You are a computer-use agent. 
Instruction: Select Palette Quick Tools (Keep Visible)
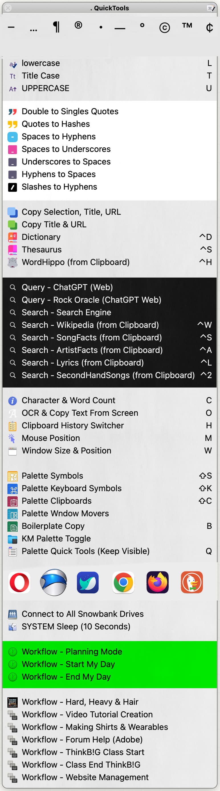(x=85, y=551)
